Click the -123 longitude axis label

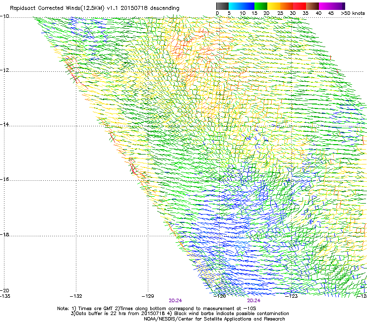tap(292, 296)
